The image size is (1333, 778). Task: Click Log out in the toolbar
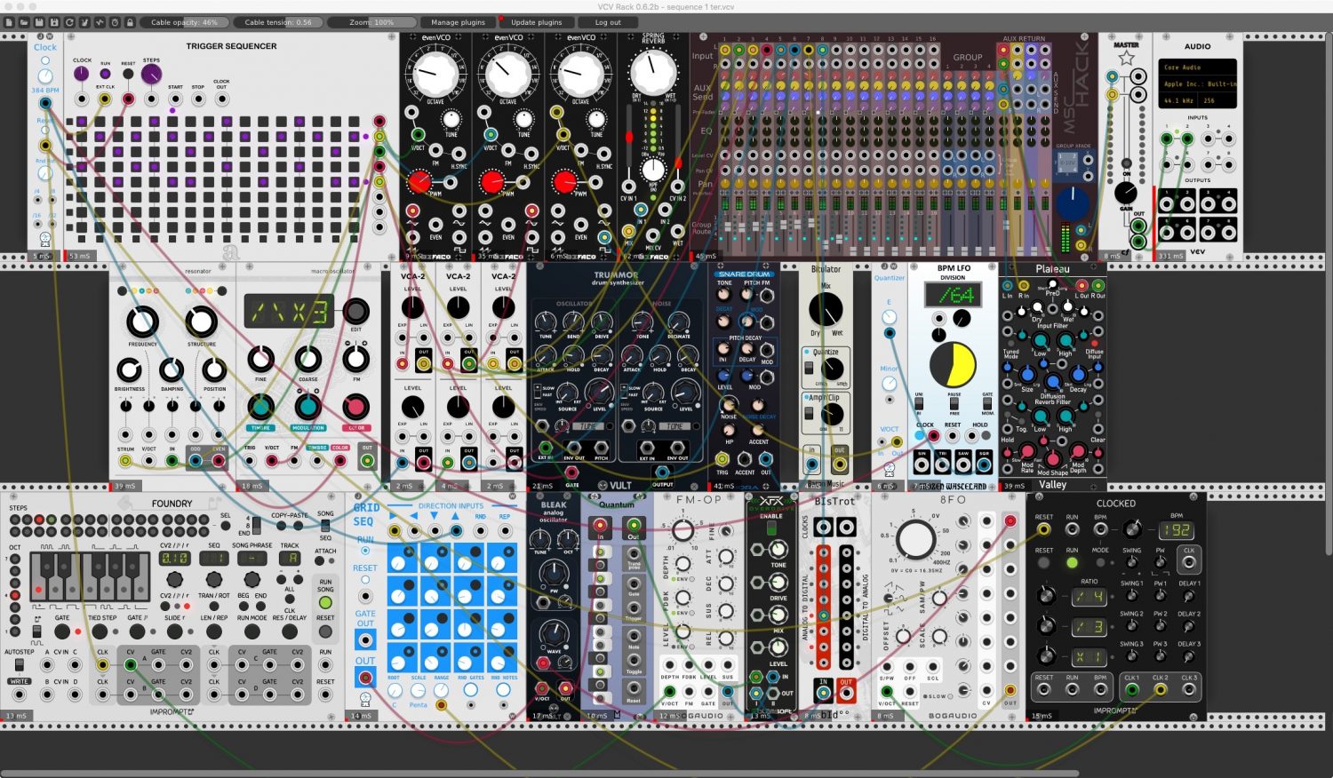(x=608, y=22)
